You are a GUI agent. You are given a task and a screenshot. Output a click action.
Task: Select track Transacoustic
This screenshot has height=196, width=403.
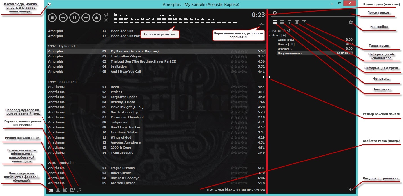(x=156, y=153)
